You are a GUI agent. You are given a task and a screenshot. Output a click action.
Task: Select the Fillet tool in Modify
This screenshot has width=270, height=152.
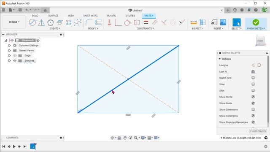point(89,22)
